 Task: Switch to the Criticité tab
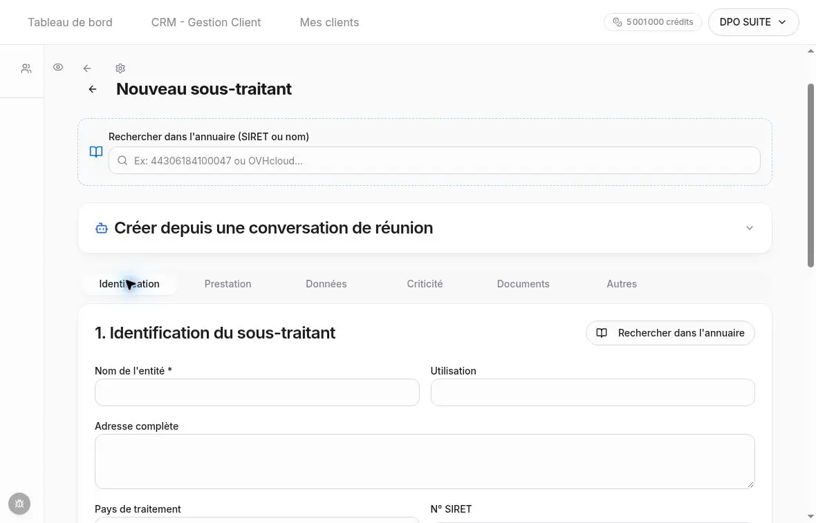tap(425, 284)
